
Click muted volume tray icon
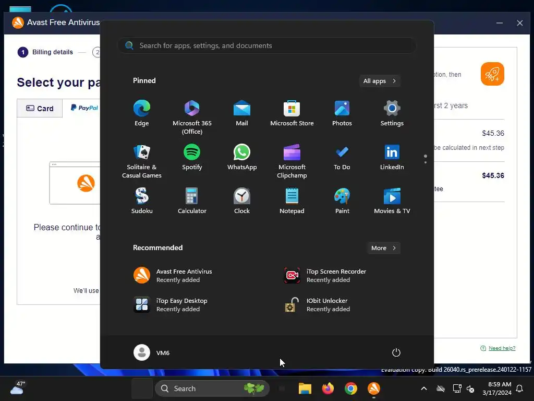click(x=470, y=388)
